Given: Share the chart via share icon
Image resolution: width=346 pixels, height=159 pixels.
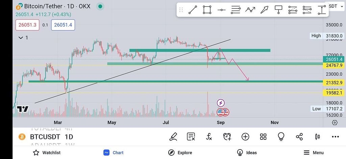Looking at the screenshot, I should tap(299, 136).
